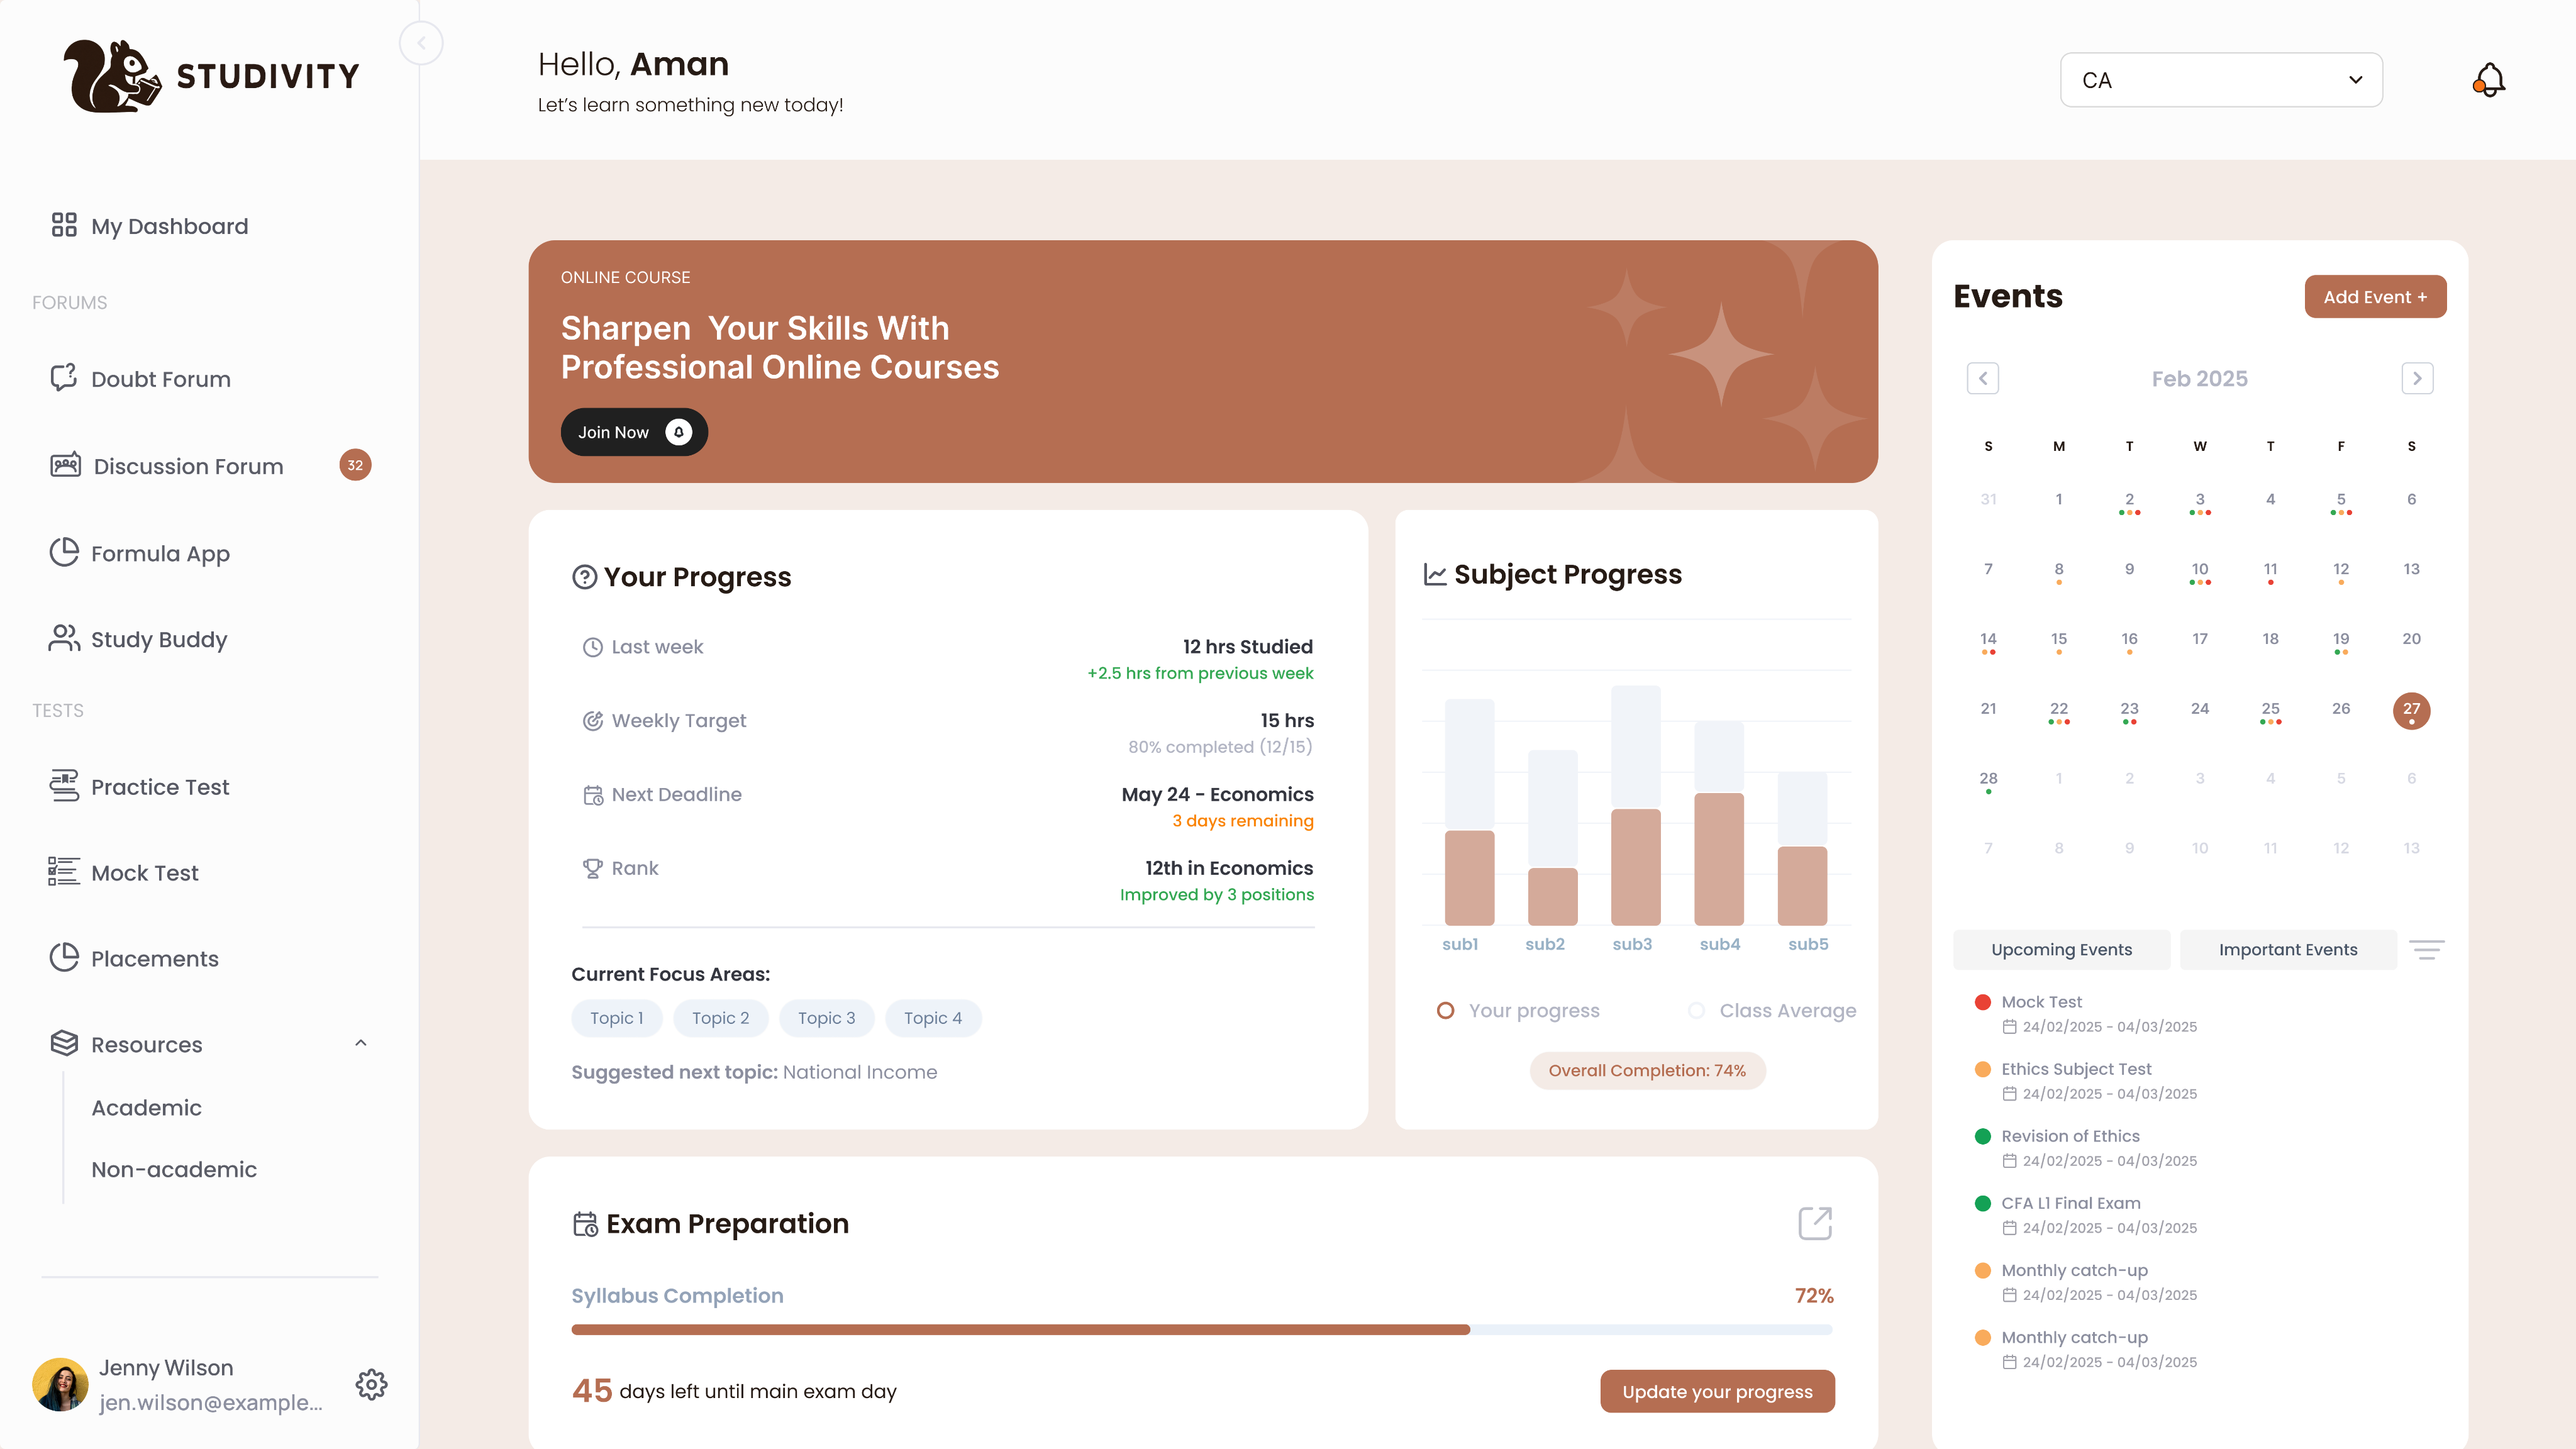Viewport: 2576px width, 1449px height.
Task: Click the Subject Progress chart icon
Action: point(1435,574)
